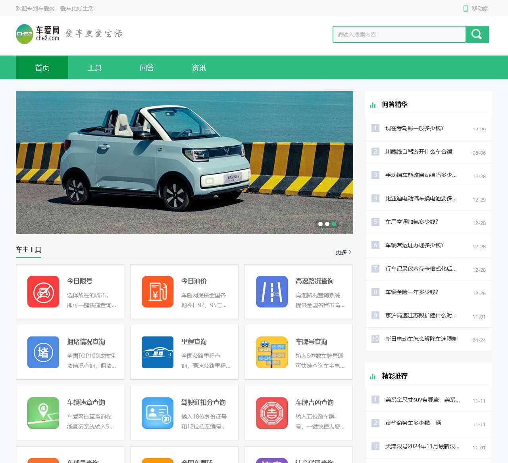Open question 现在考驾照一般多少钱?

click(x=414, y=128)
